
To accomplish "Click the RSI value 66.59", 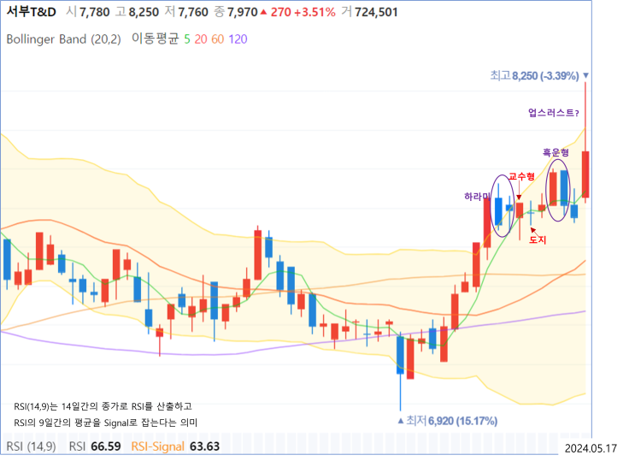I will [106, 446].
